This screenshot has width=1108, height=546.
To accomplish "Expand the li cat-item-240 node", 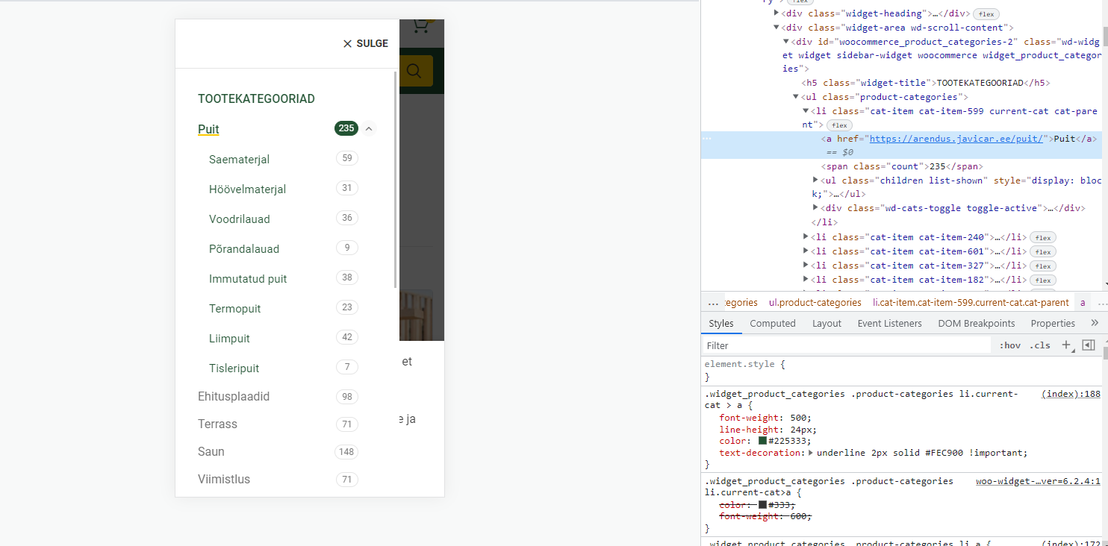I will pos(806,237).
